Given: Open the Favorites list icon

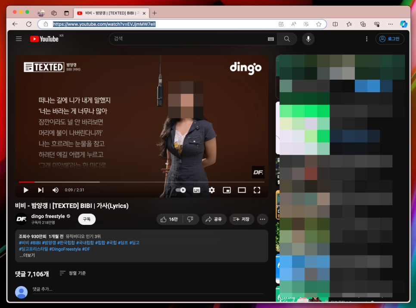Looking at the screenshot, I should tap(349, 24).
